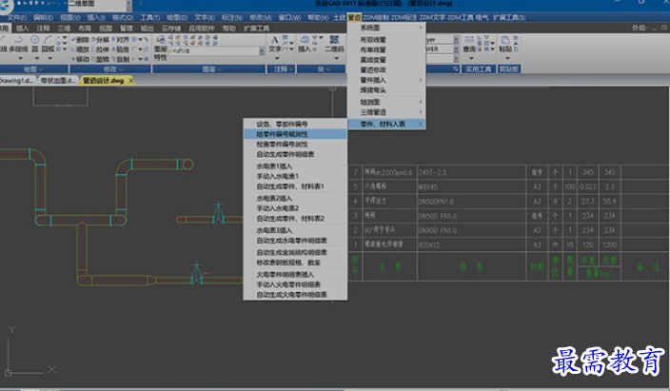
Task: Open dropdown arrow under 多段线
Action: (x=20, y=58)
